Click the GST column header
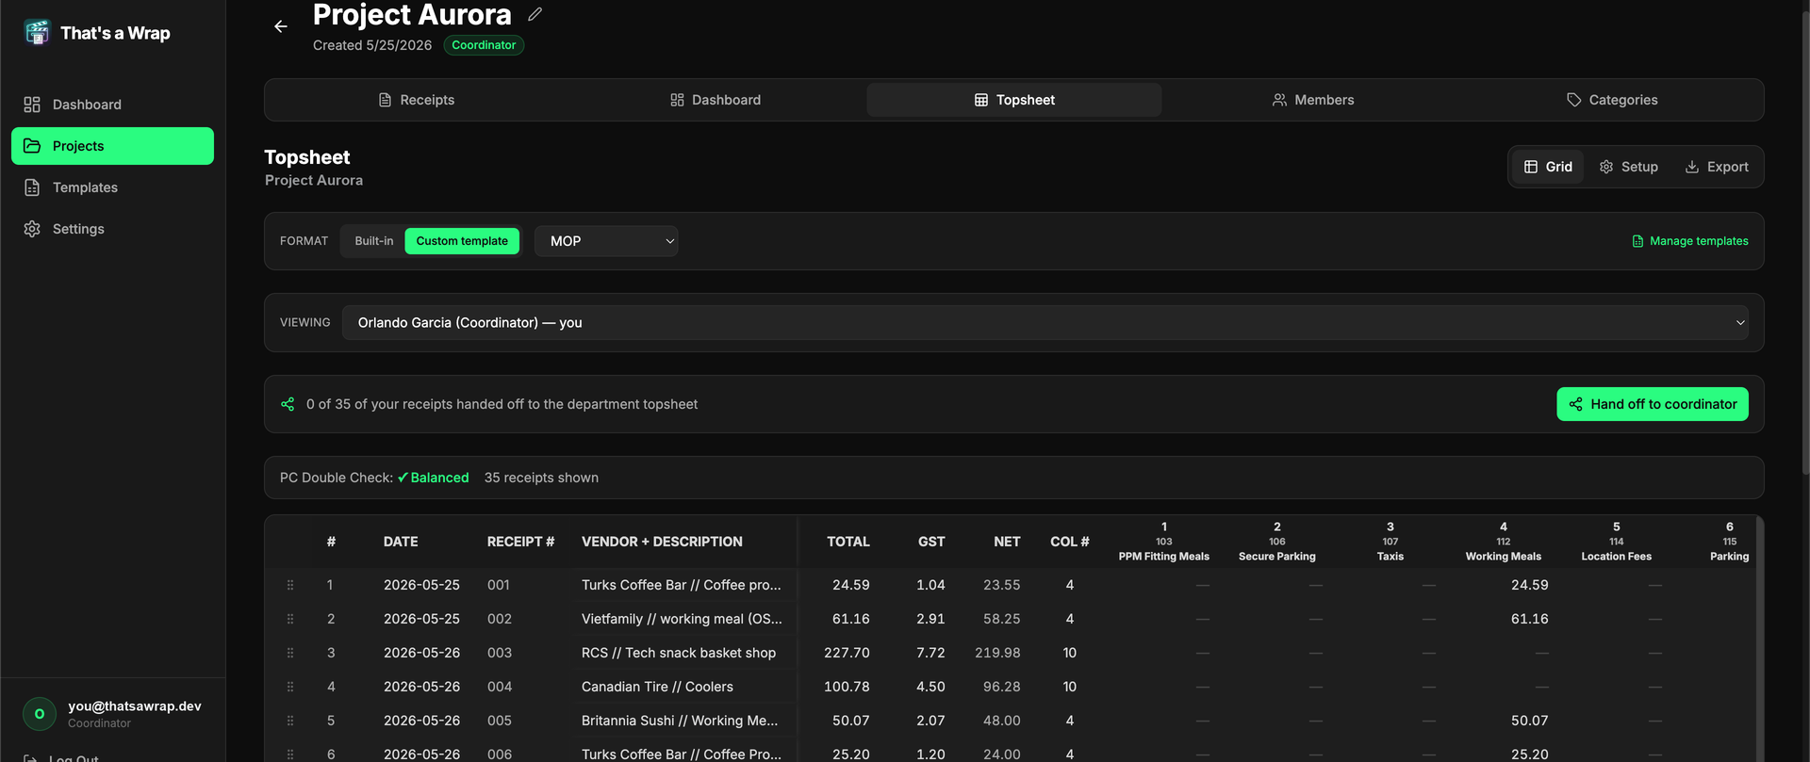This screenshot has height=762, width=1810. (931, 542)
